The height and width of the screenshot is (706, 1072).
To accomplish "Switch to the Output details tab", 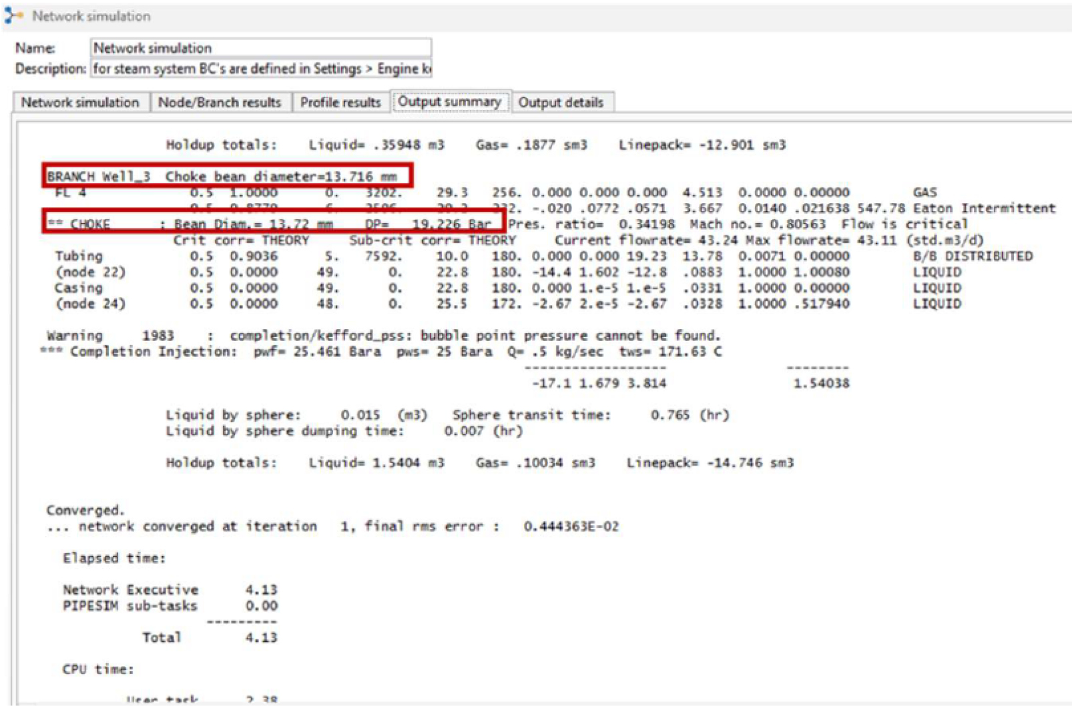I will coord(560,103).
